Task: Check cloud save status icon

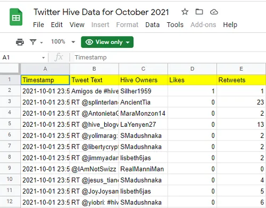Action: (x=214, y=12)
